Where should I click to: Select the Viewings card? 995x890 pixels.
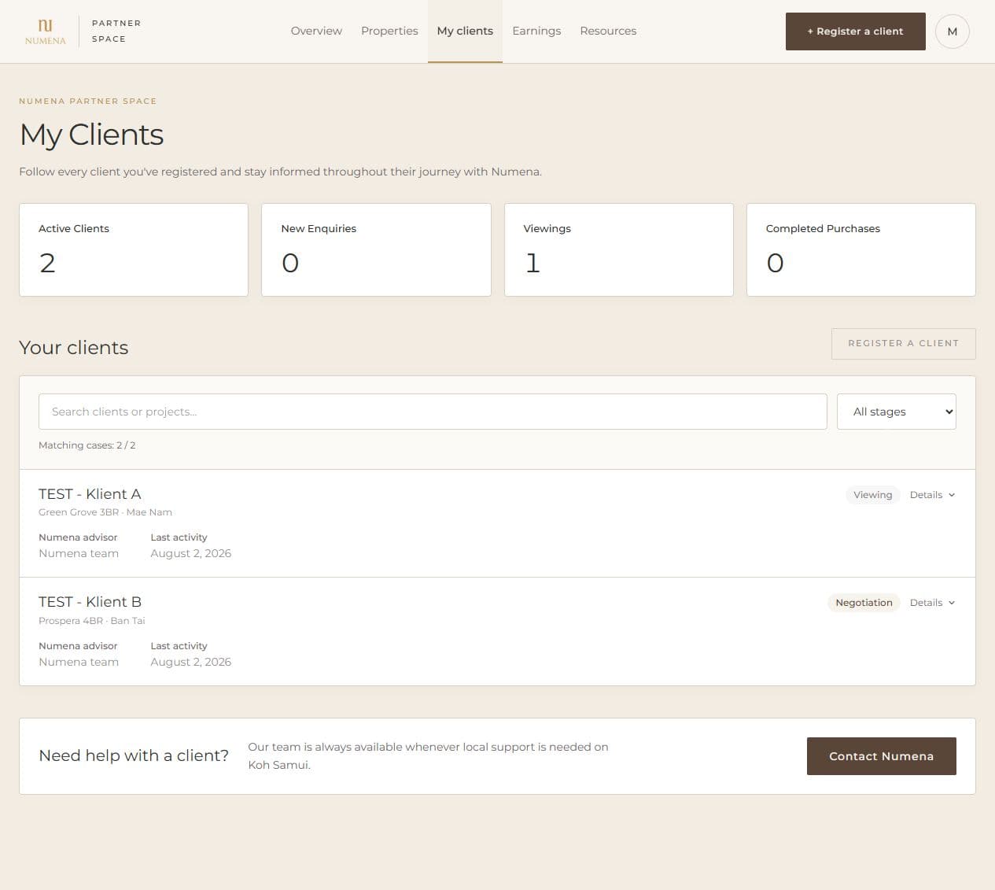tap(619, 250)
